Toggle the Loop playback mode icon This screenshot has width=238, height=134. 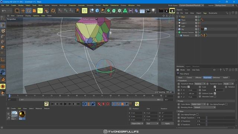84,104
